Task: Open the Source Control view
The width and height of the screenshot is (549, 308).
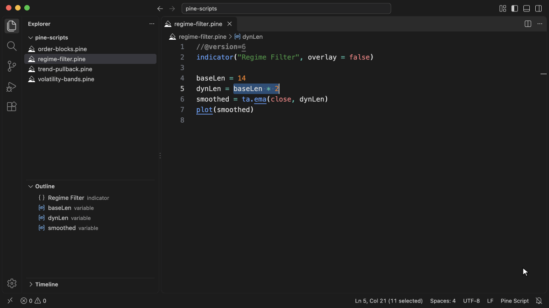Action: click(x=12, y=66)
